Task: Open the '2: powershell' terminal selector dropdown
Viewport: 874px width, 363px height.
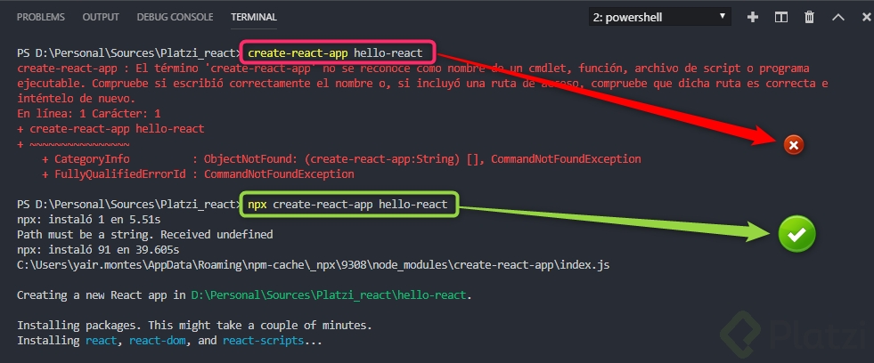Action: (x=660, y=17)
